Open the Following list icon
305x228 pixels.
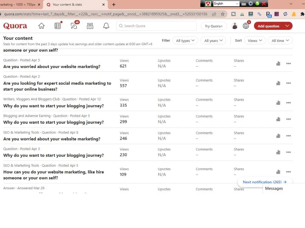coord(58,26)
